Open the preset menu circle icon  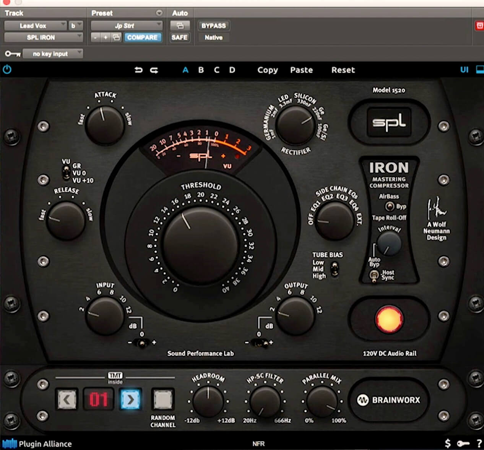point(159,13)
